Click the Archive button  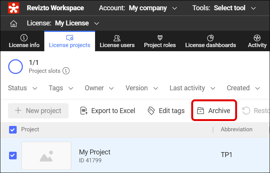(214, 110)
